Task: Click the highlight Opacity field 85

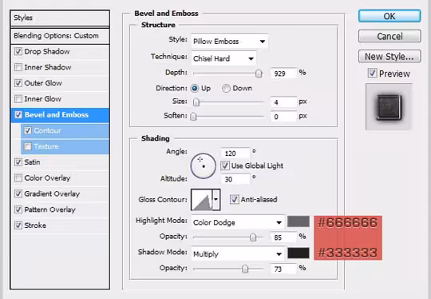Action: pos(283,237)
